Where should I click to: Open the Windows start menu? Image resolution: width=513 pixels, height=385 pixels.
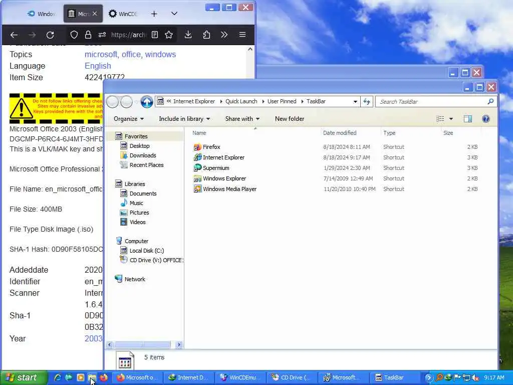click(23, 378)
